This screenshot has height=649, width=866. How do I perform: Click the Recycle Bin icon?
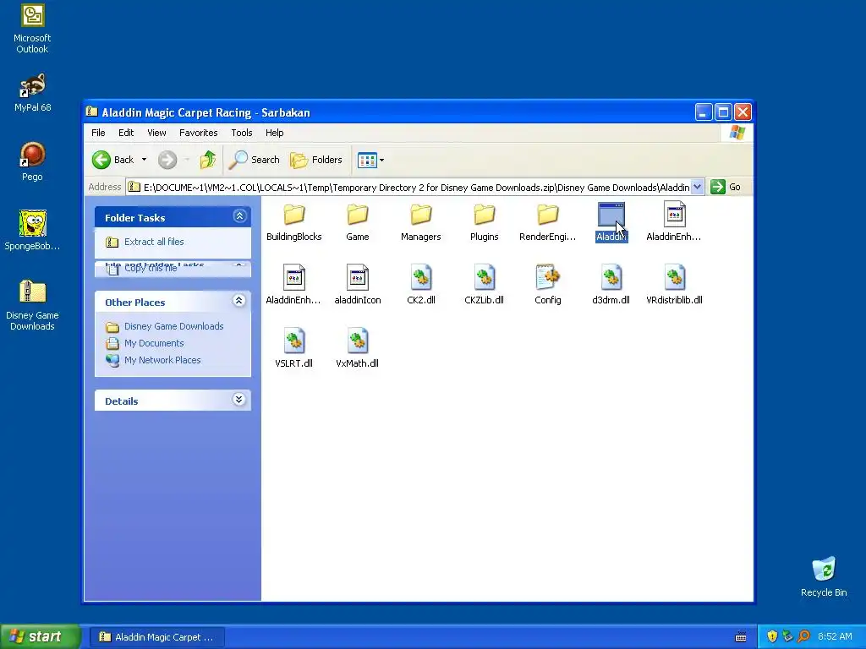(x=824, y=576)
